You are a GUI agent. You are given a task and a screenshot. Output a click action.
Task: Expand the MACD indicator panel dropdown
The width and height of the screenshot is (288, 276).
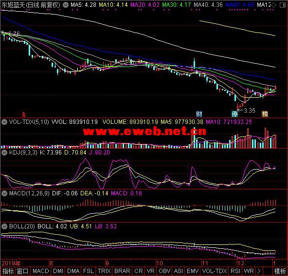pos(4,193)
